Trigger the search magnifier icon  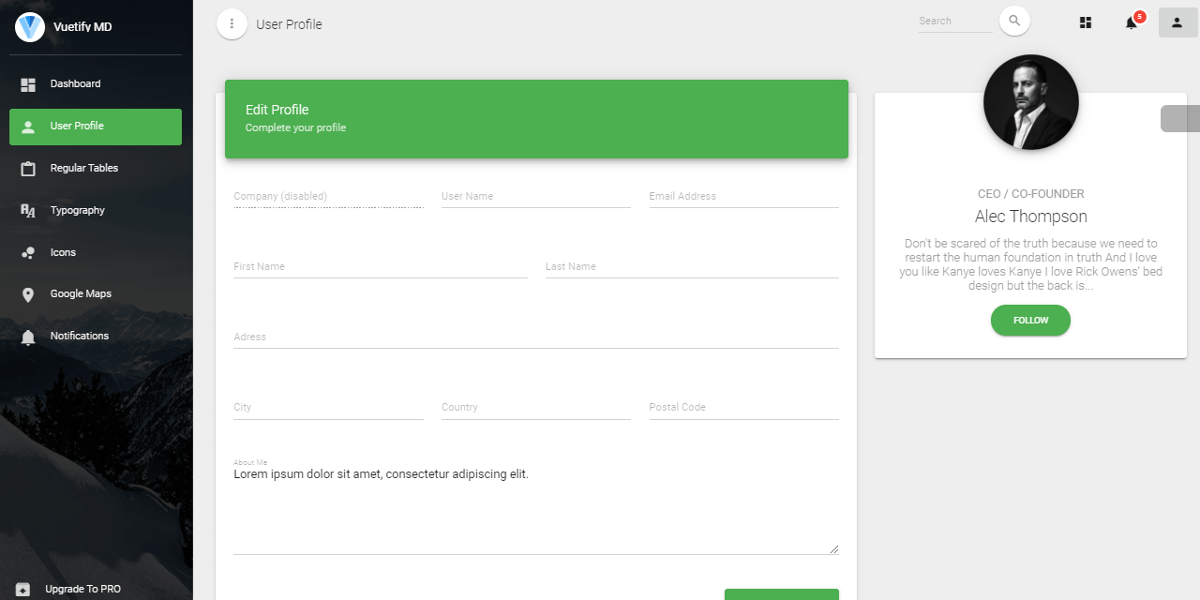tap(1014, 21)
